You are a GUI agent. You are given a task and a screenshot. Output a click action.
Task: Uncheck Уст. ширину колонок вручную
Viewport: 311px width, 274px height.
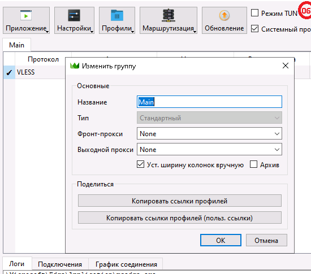[x=140, y=164]
